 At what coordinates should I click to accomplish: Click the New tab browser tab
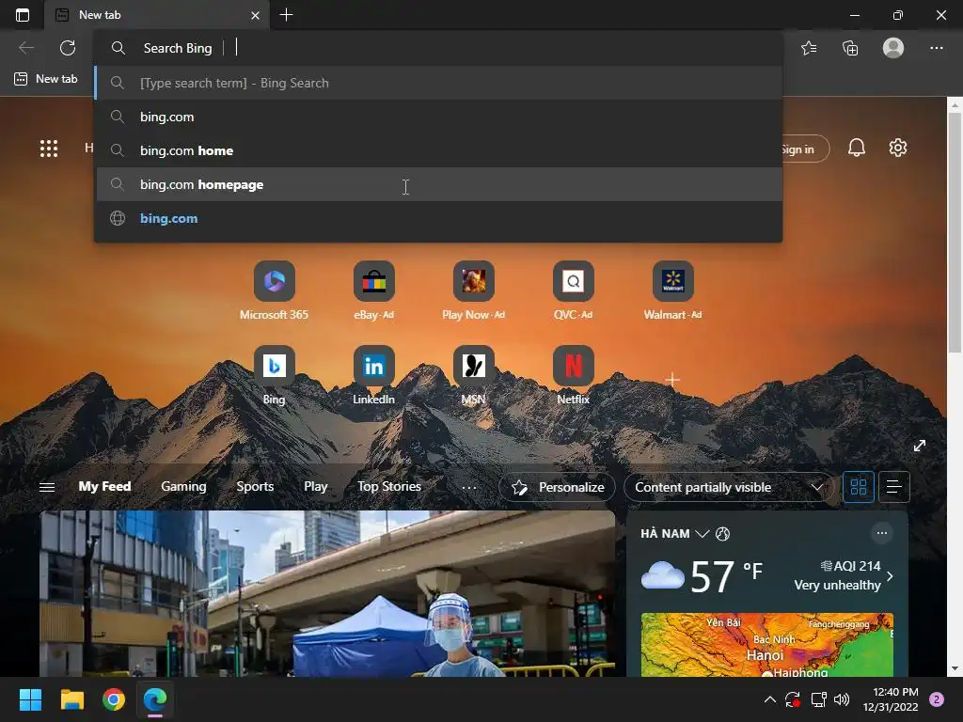(x=157, y=15)
